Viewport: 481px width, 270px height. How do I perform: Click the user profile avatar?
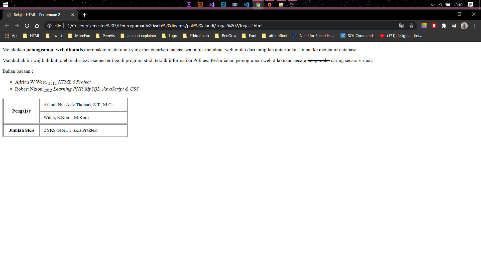coord(464,26)
